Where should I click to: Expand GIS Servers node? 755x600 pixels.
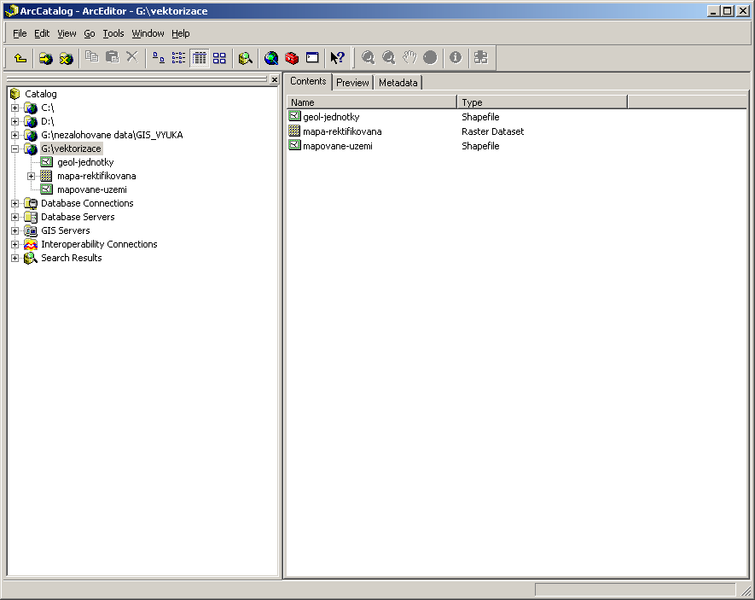[x=15, y=230]
